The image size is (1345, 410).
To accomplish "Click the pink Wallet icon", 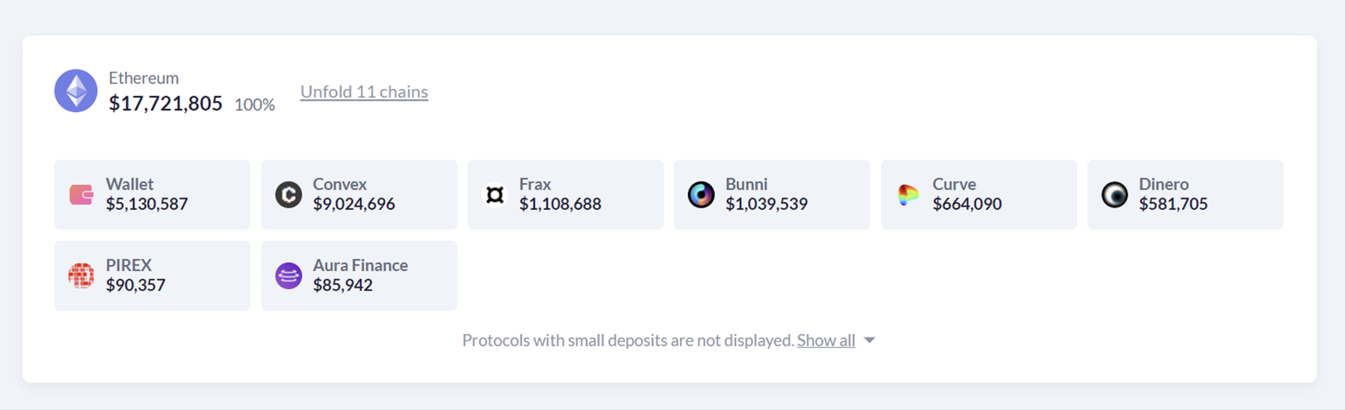I will click(x=81, y=195).
